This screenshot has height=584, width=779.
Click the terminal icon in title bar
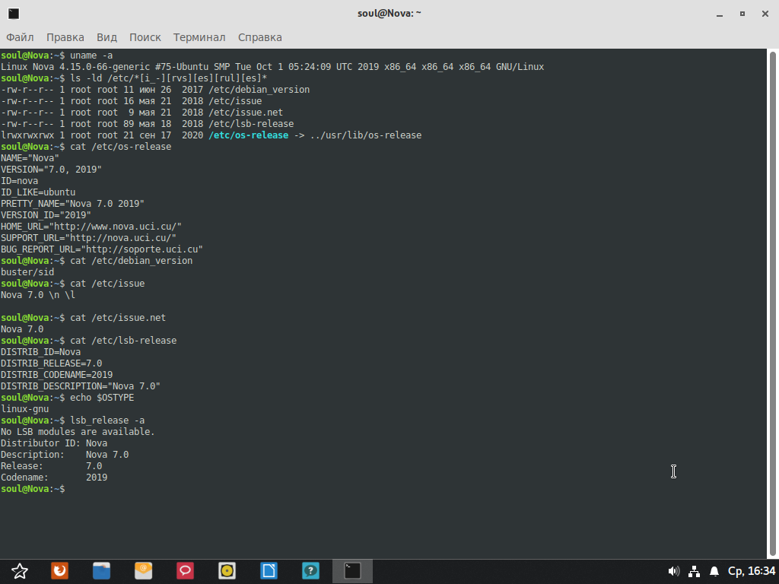[x=14, y=14]
